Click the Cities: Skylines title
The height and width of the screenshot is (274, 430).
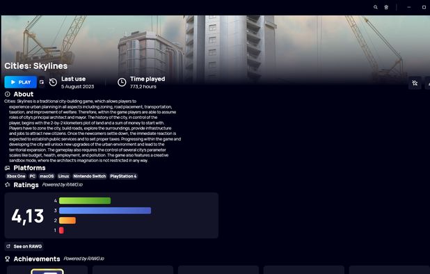[x=36, y=66]
